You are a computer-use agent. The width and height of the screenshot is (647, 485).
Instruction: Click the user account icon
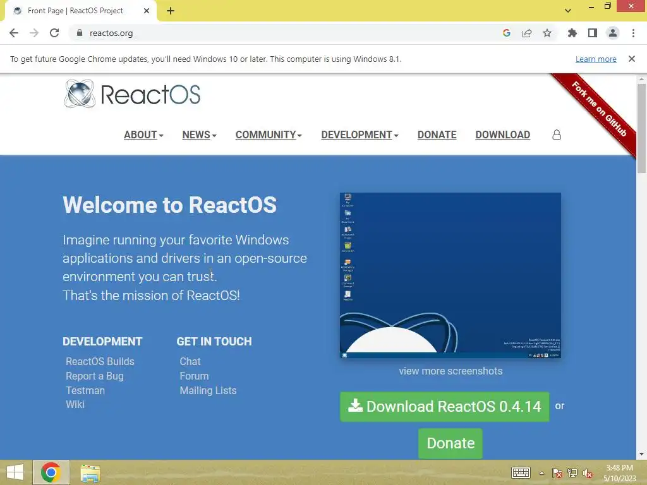pyautogui.click(x=557, y=135)
